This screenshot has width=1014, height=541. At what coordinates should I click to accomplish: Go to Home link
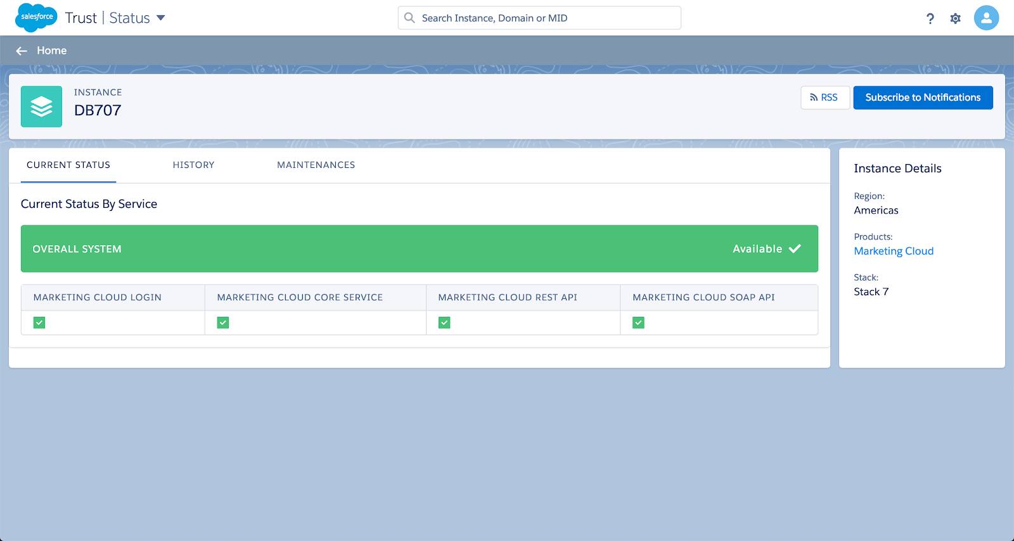coord(51,51)
